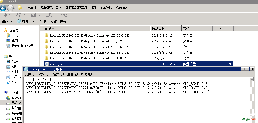The width and height of the screenshot is (258, 123).
Task: Click Notepad scrollbar up arrow
Action: [251, 79]
